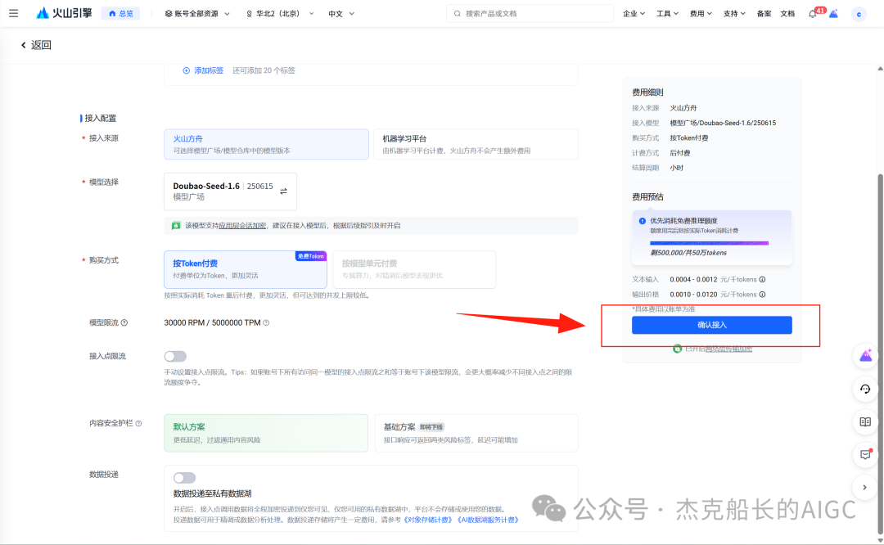The height and width of the screenshot is (545, 884).
Task: Select 基础方案 safety guardrail
Action: click(x=476, y=433)
